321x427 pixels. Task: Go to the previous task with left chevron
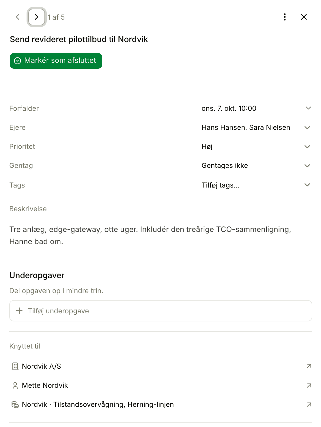[x=18, y=17]
